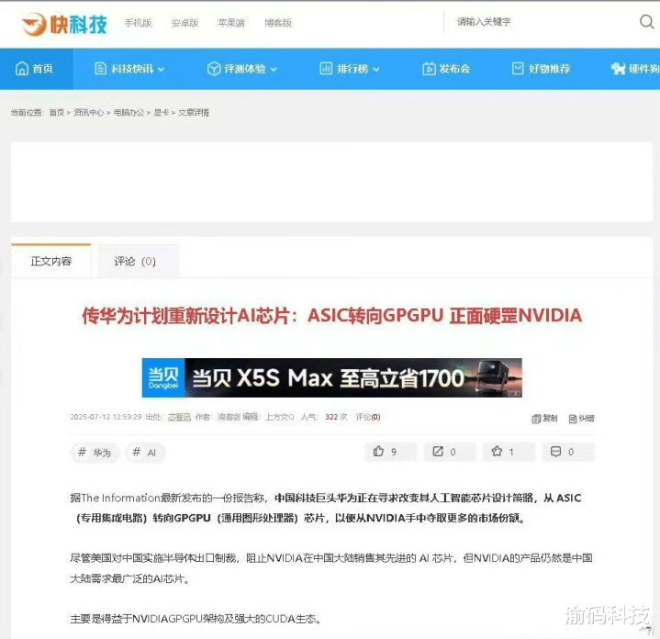660x639 pixels.
Task: Open the 博客版 link
Action: pos(278,22)
